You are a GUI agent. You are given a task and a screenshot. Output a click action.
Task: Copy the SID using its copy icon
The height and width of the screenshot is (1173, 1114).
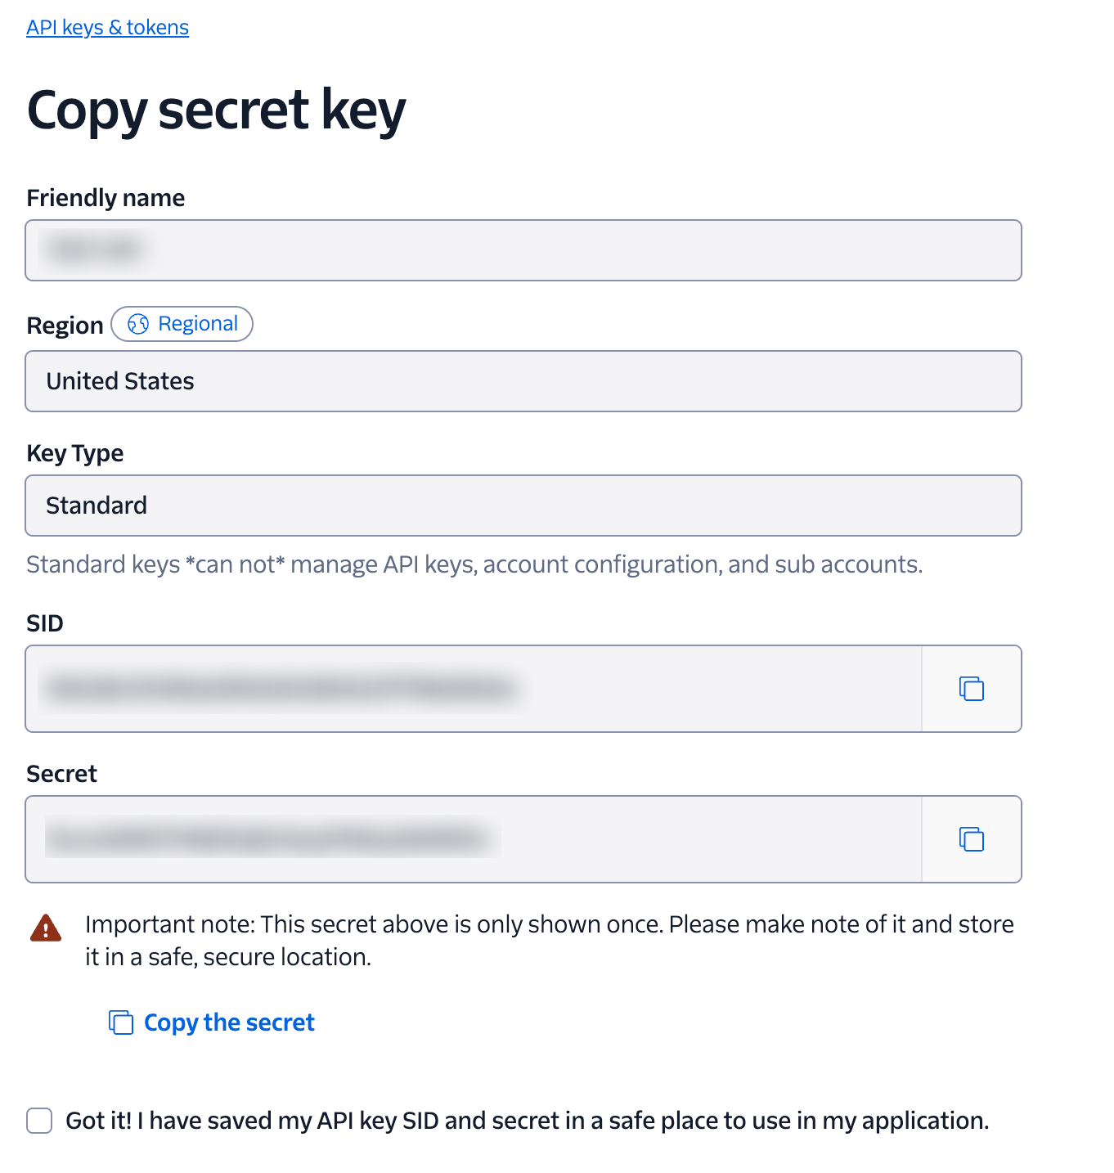(x=971, y=689)
